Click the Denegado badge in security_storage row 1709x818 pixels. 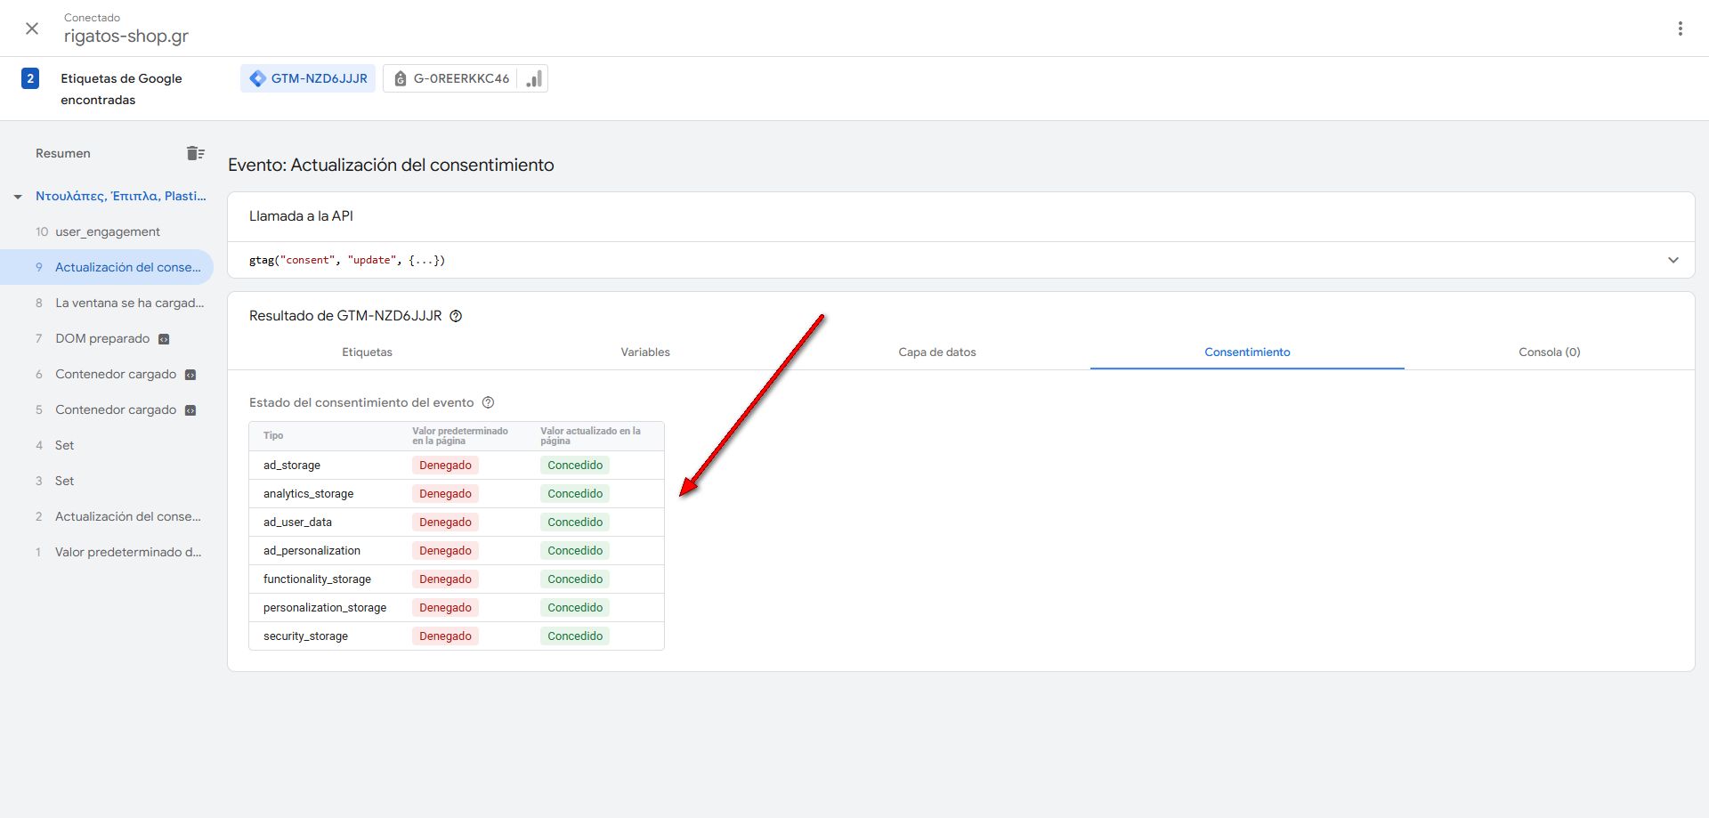tap(445, 636)
